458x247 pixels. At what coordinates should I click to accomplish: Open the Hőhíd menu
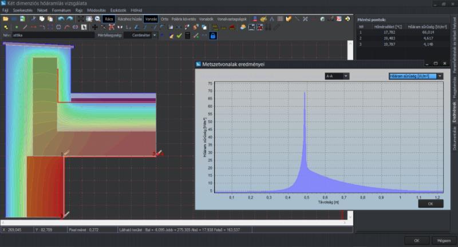tap(136, 10)
